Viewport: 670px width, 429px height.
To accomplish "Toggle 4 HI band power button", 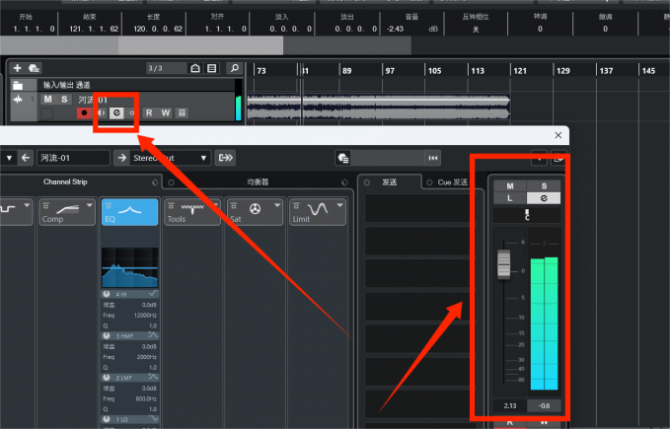I will click(107, 294).
